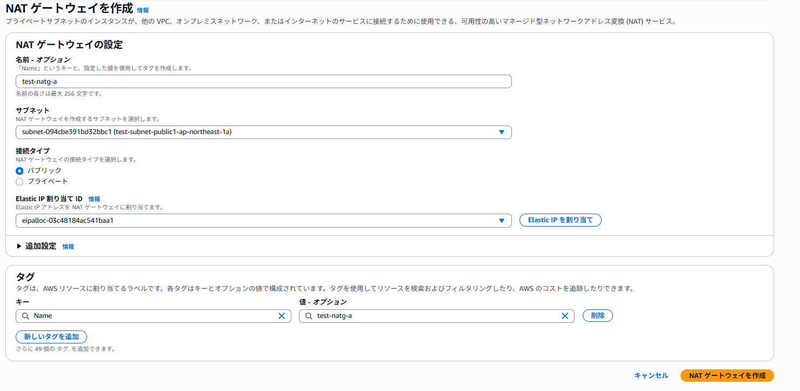Viewport: 800px width, 391px height.
Task: Open 情報 link beside the page title
Action: tap(143, 10)
